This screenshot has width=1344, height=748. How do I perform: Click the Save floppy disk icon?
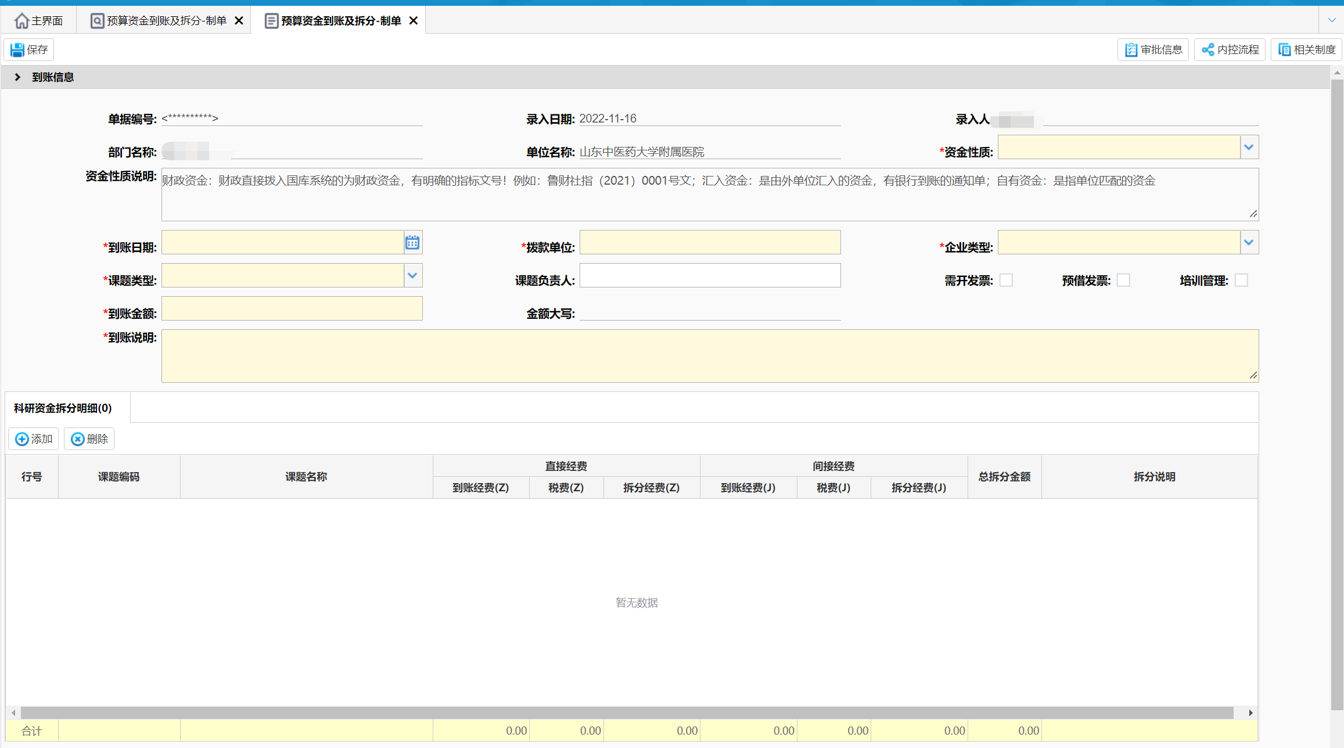(x=17, y=50)
